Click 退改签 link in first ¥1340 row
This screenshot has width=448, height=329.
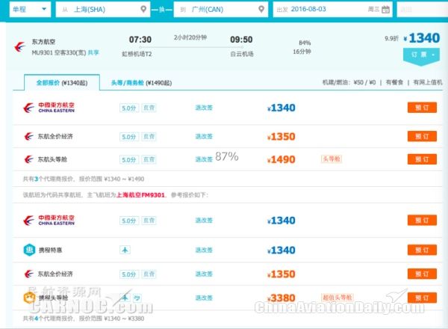tap(204, 108)
